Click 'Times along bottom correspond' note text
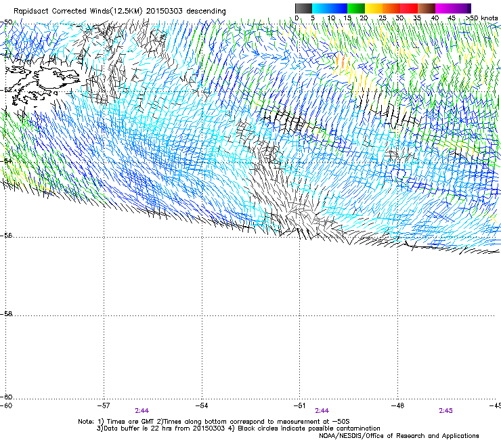Image resolution: width=501 pixels, height=440 pixels. 255,422
